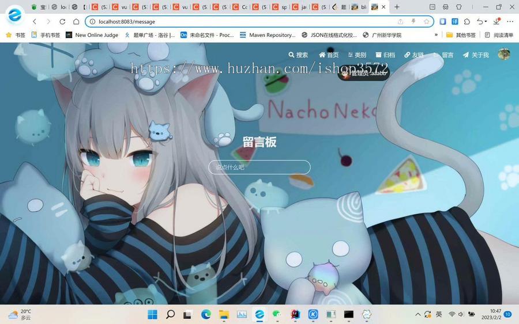Viewport: 519px width, 324px height.
Task: Open the browser home page icon
Action: [x=76, y=21]
